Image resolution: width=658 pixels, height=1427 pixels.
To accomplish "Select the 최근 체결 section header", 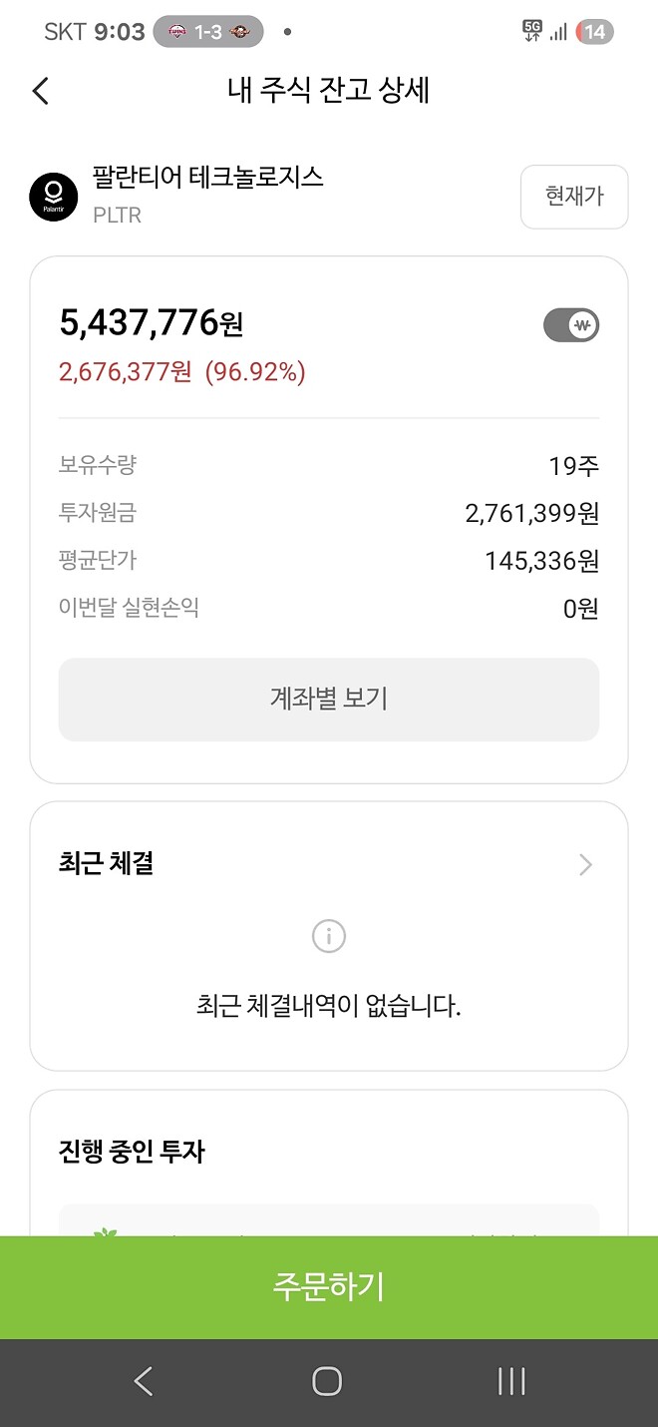I will (x=107, y=864).
